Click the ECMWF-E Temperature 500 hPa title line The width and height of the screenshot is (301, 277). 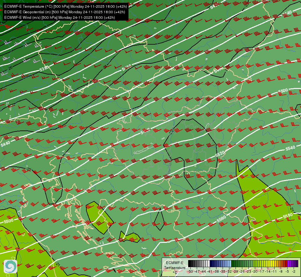click(65, 6)
